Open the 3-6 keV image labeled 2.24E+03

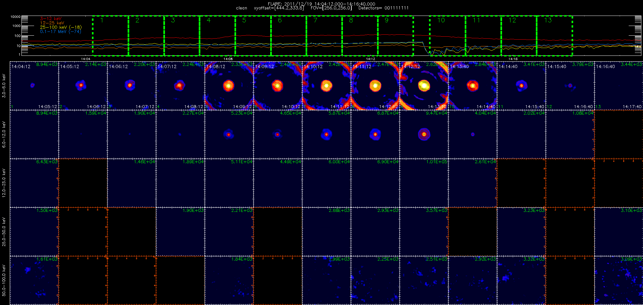pos(180,86)
